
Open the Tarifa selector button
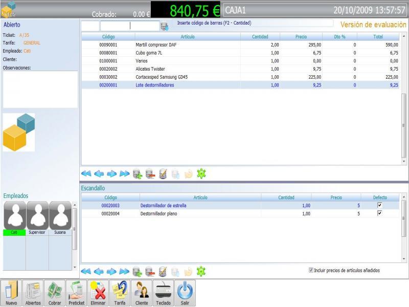tap(120, 293)
